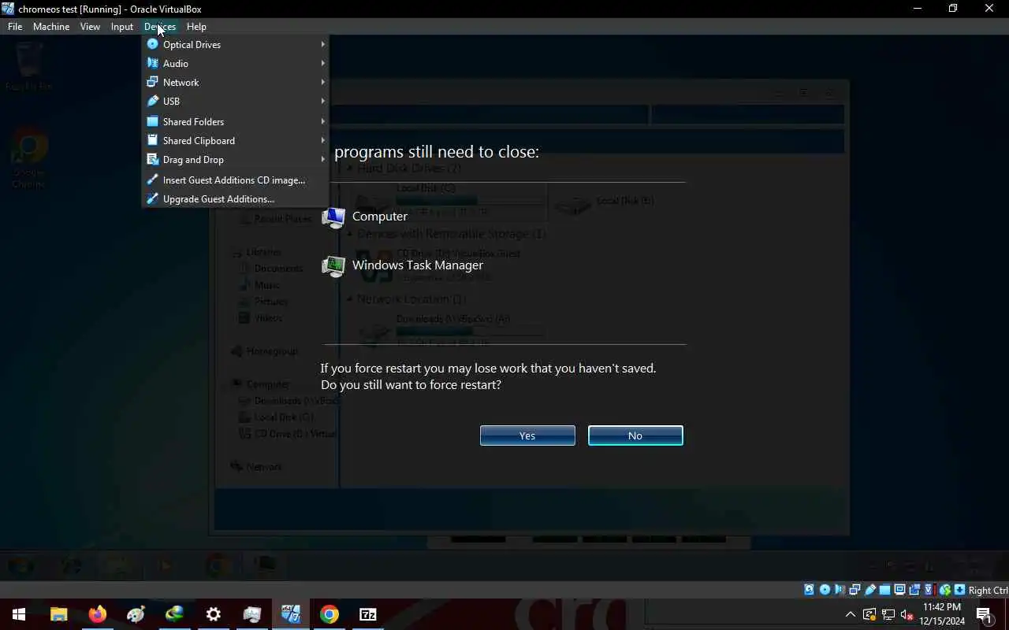Screen dimensions: 1009x630
Task: Open the Windows Start menu
Action: point(19,614)
